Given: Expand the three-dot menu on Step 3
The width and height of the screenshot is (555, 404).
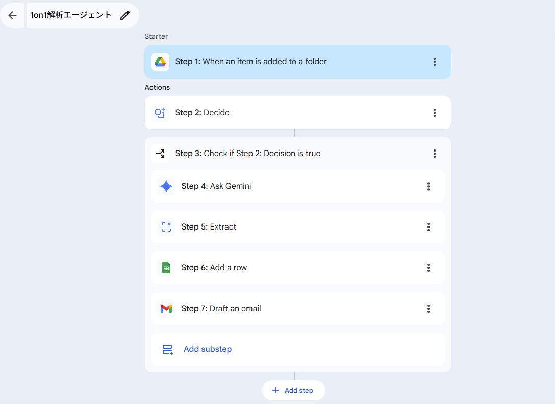Looking at the screenshot, I should click(435, 154).
